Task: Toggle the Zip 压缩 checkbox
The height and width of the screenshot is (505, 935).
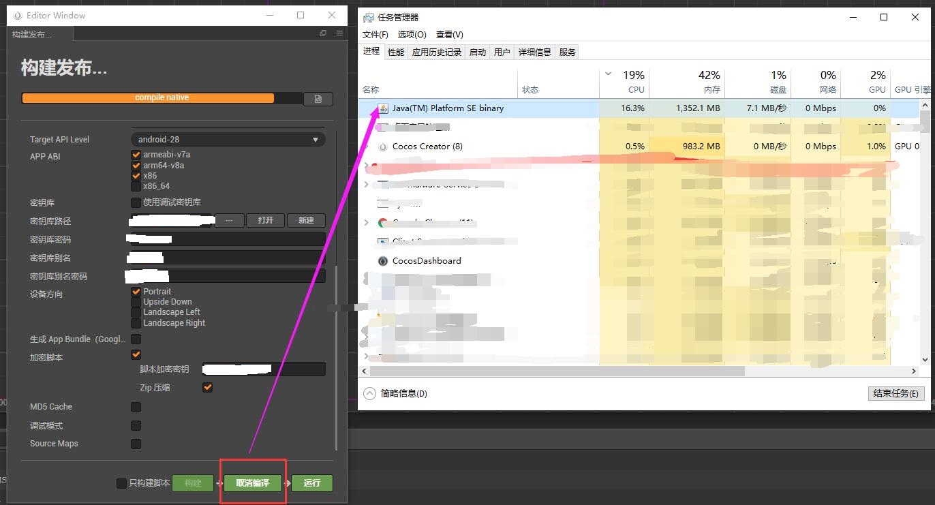Action: pyautogui.click(x=208, y=388)
